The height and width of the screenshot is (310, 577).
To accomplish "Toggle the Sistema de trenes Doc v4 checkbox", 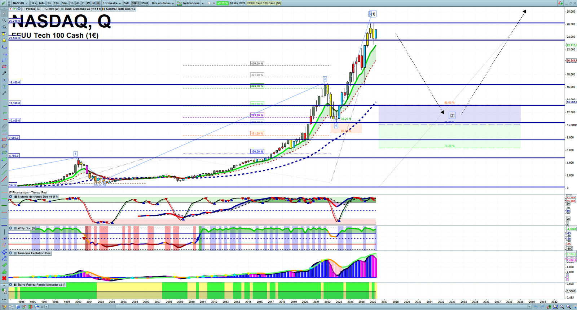I will 16,197.
